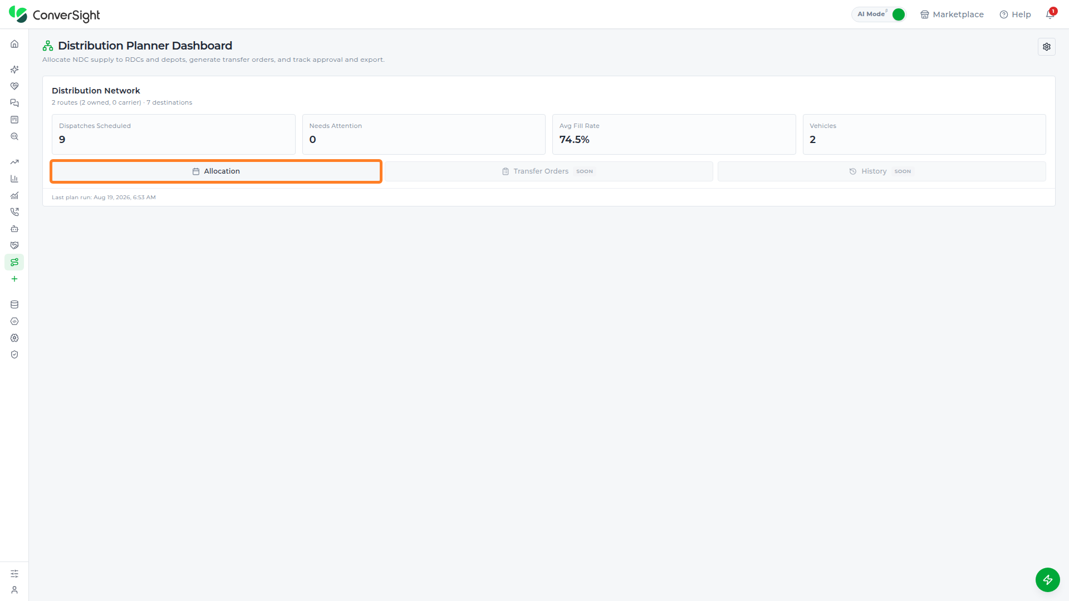Open the notifications bell
Screen dimensions: 1069x601
pos(1050,14)
